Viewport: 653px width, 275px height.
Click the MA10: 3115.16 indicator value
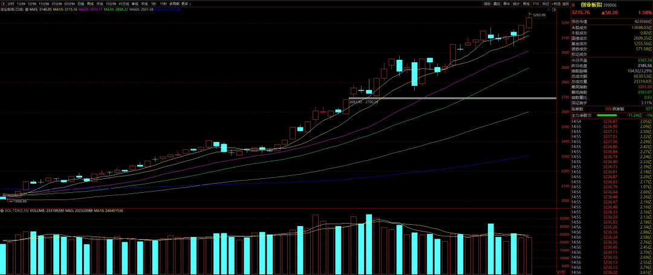pos(65,9)
